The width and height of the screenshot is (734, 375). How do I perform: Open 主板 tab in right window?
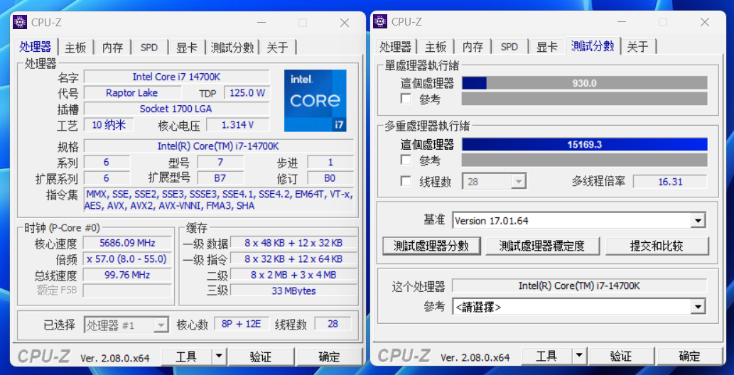pos(436,47)
